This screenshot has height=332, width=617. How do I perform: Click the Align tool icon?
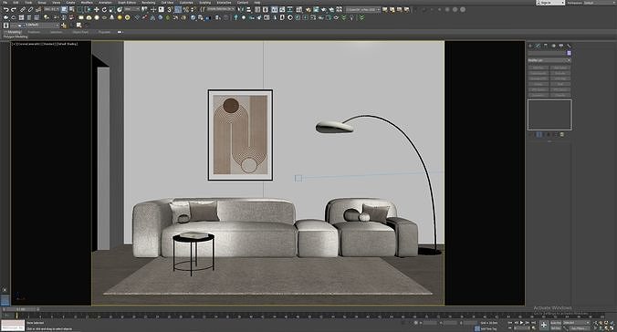pyautogui.click(x=248, y=9)
